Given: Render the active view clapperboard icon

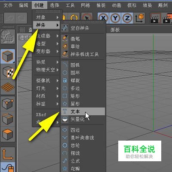Looking at the screenshot, I should coord(155,18).
